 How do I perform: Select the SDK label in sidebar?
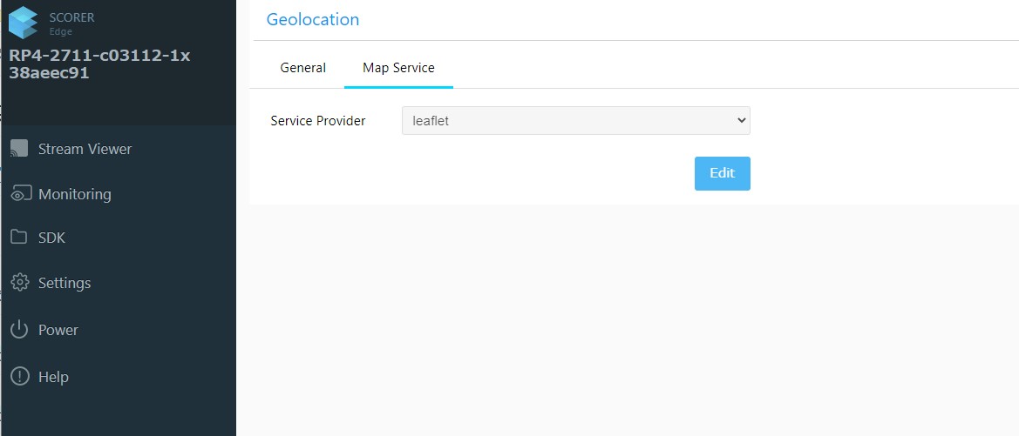tap(51, 238)
